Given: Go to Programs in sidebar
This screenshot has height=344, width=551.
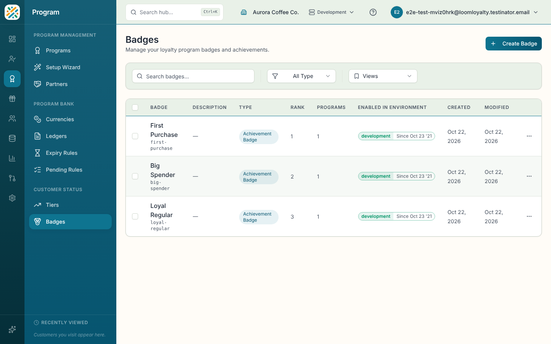Looking at the screenshot, I should click(70, 50).
